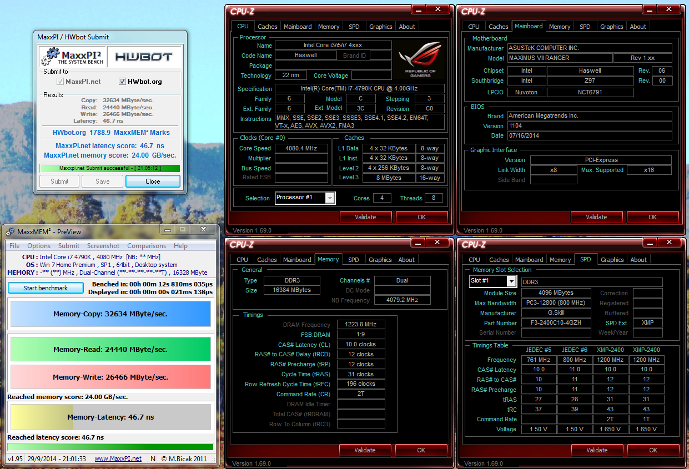Click the green Memory-Read result bar
This screenshot has height=469, width=689.
click(110, 350)
